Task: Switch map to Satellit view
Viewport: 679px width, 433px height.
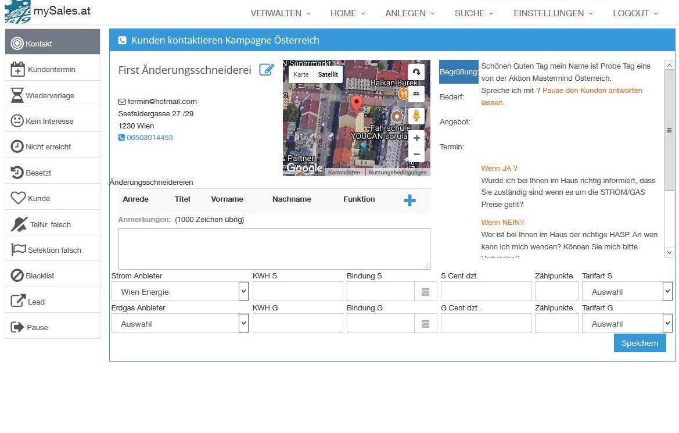Action: pyautogui.click(x=328, y=74)
